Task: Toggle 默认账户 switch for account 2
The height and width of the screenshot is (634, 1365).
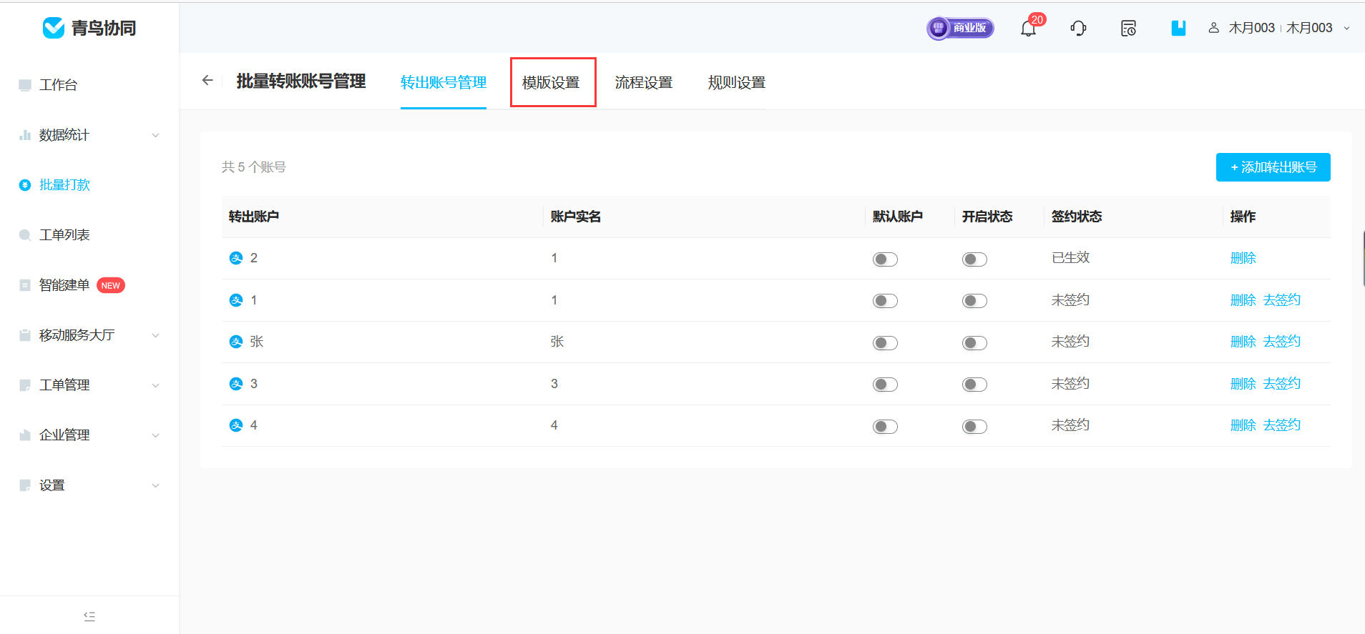Action: pyautogui.click(x=885, y=259)
